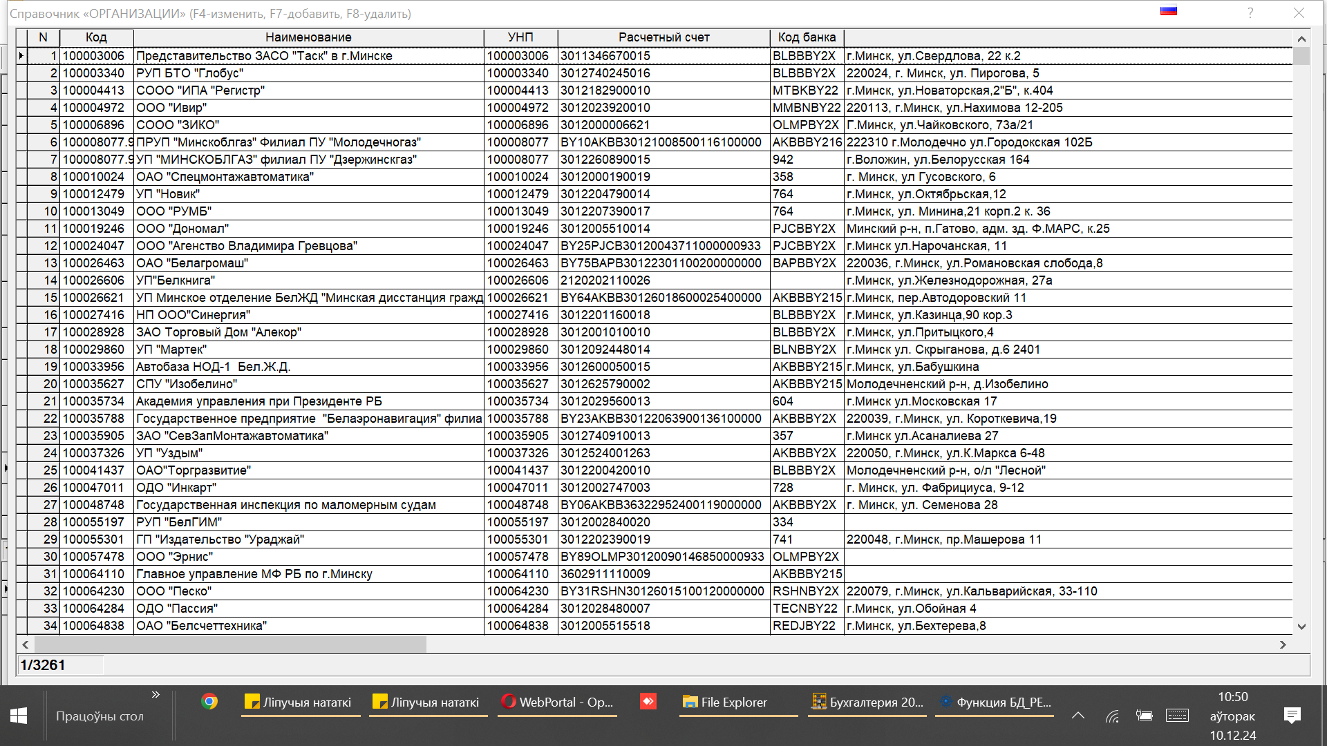
Task: Select ОДО "Инкарт" organization
Action: pyautogui.click(x=308, y=488)
